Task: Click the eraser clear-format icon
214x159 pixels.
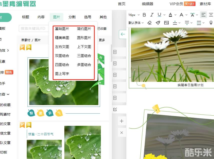Action: click(149, 23)
